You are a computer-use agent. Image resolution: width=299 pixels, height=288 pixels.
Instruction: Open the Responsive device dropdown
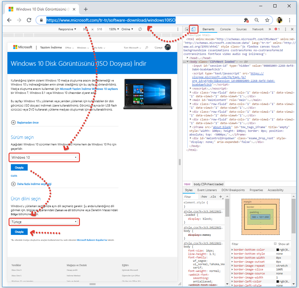(67, 29)
